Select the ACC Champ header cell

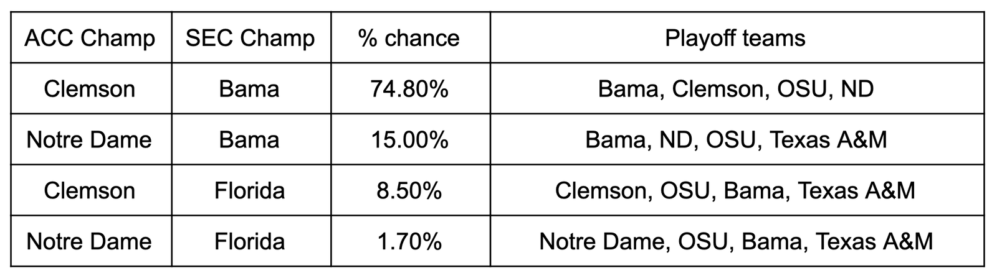[x=91, y=37]
